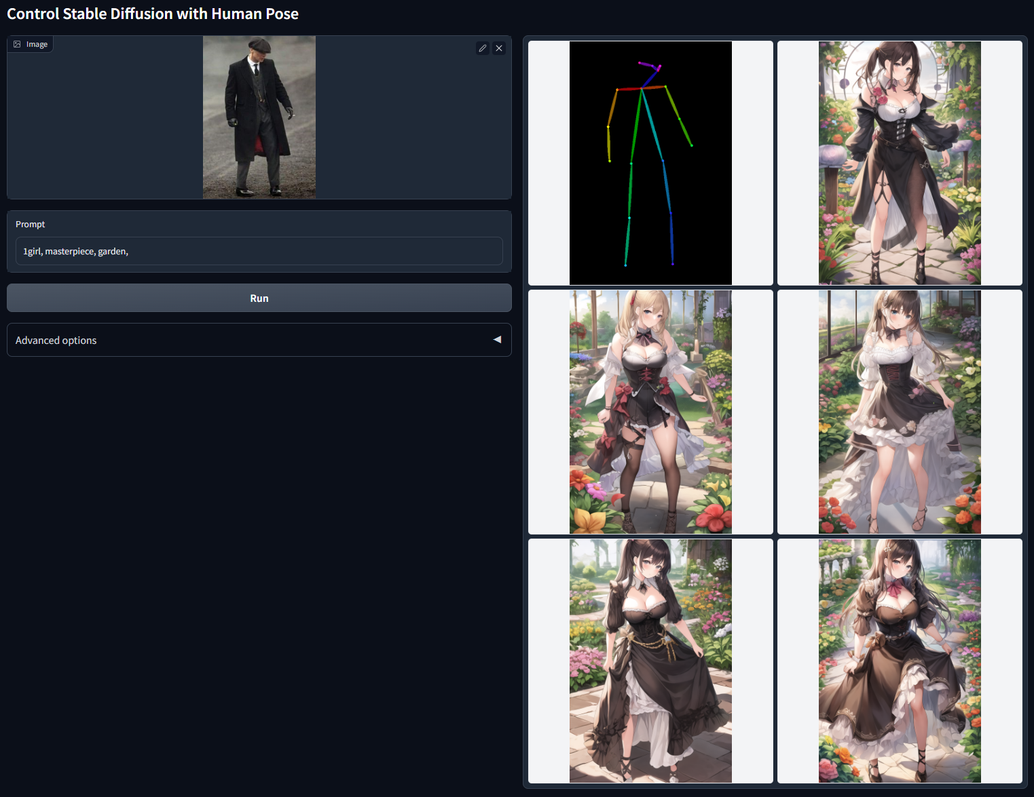This screenshot has height=797, width=1034.
Task: Open the skeleton pose map in the gallery
Action: (650, 163)
